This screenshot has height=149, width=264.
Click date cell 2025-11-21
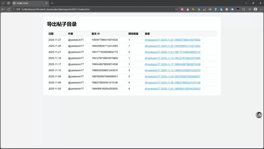click(x=55, y=52)
